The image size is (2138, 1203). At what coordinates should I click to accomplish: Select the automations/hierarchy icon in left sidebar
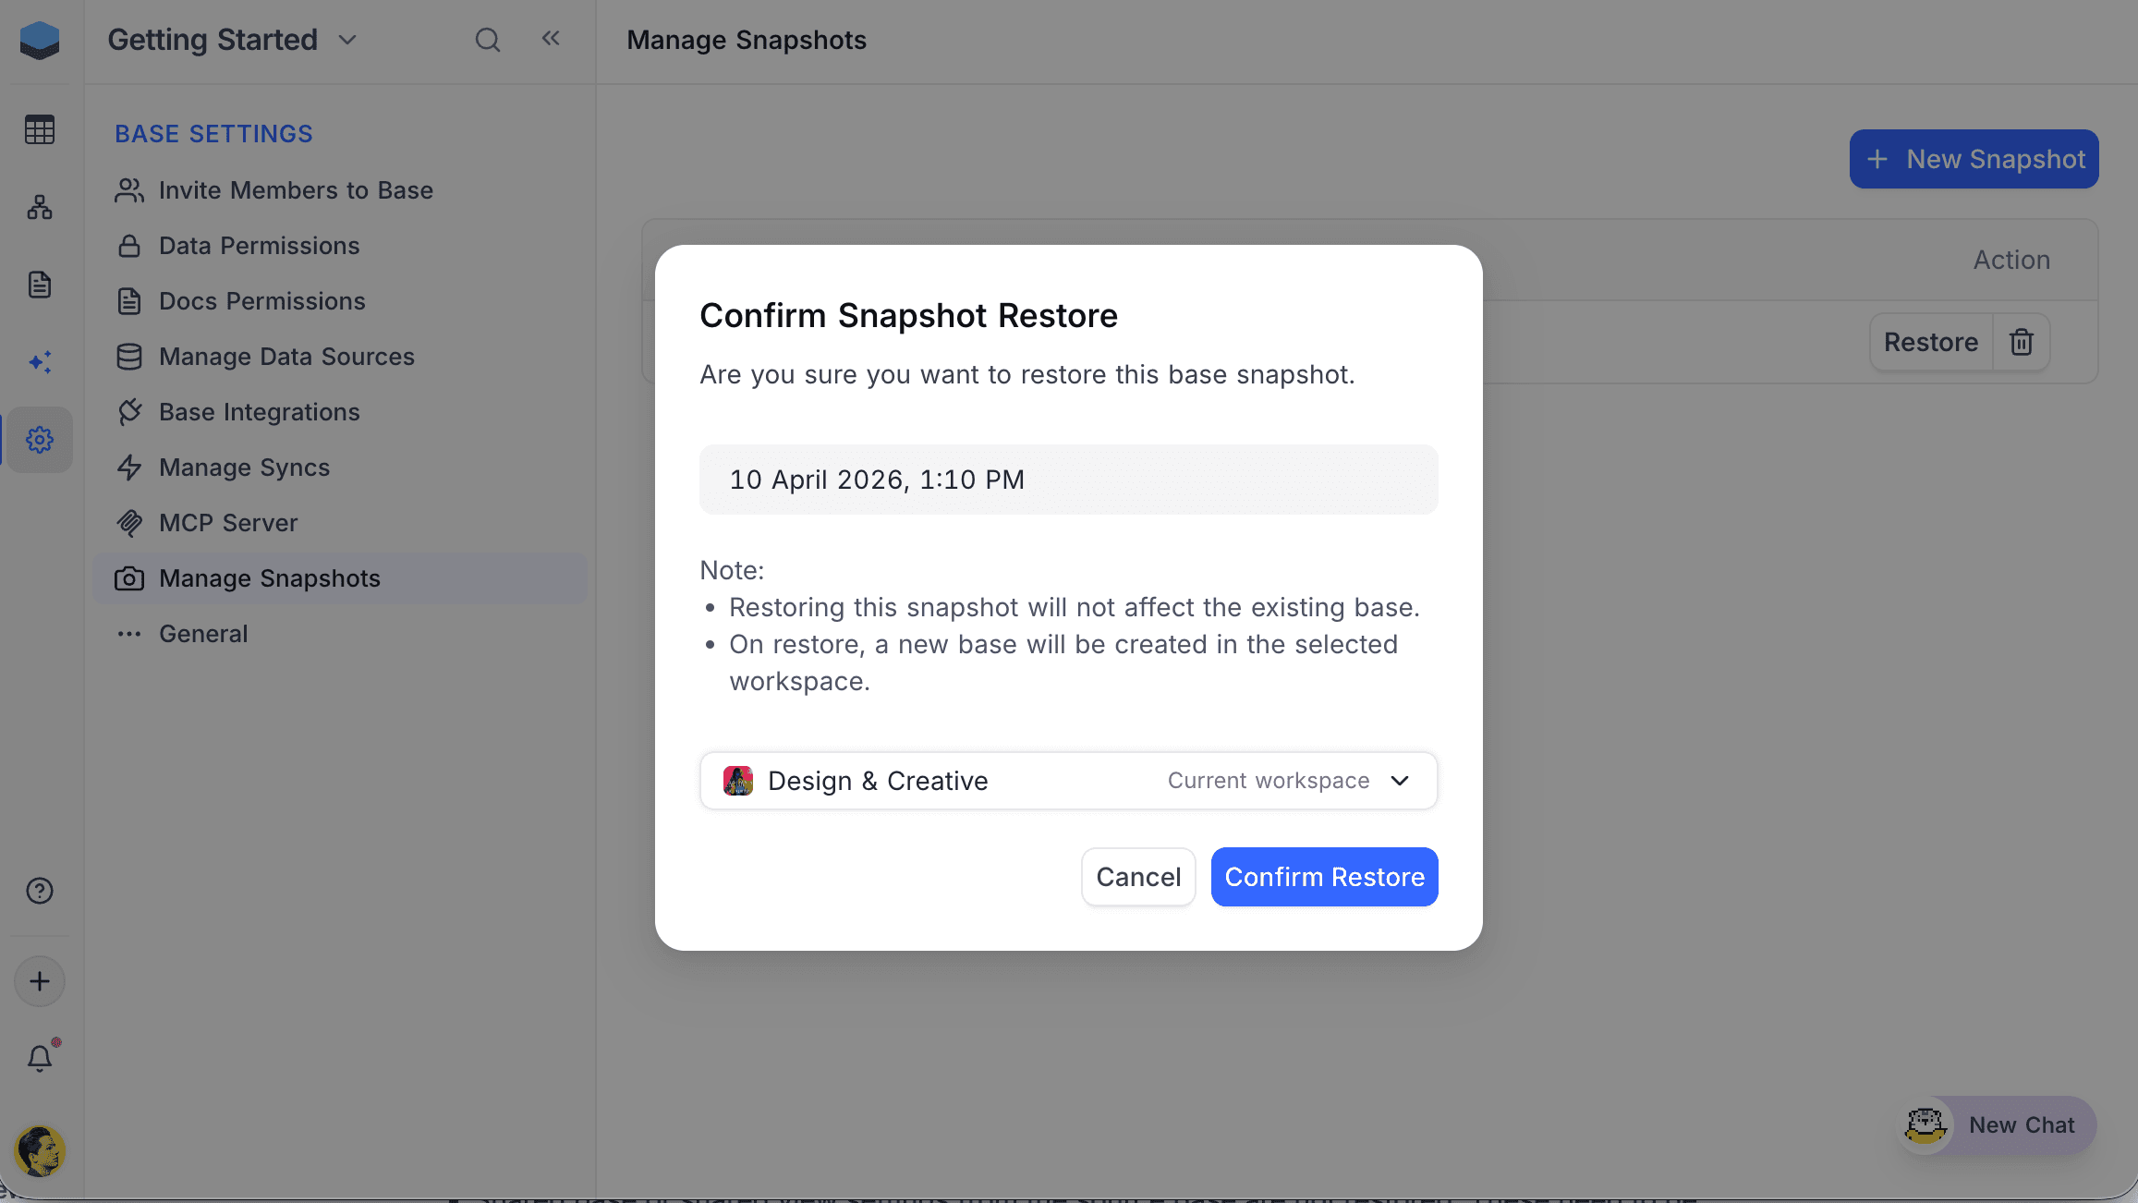(x=40, y=207)
